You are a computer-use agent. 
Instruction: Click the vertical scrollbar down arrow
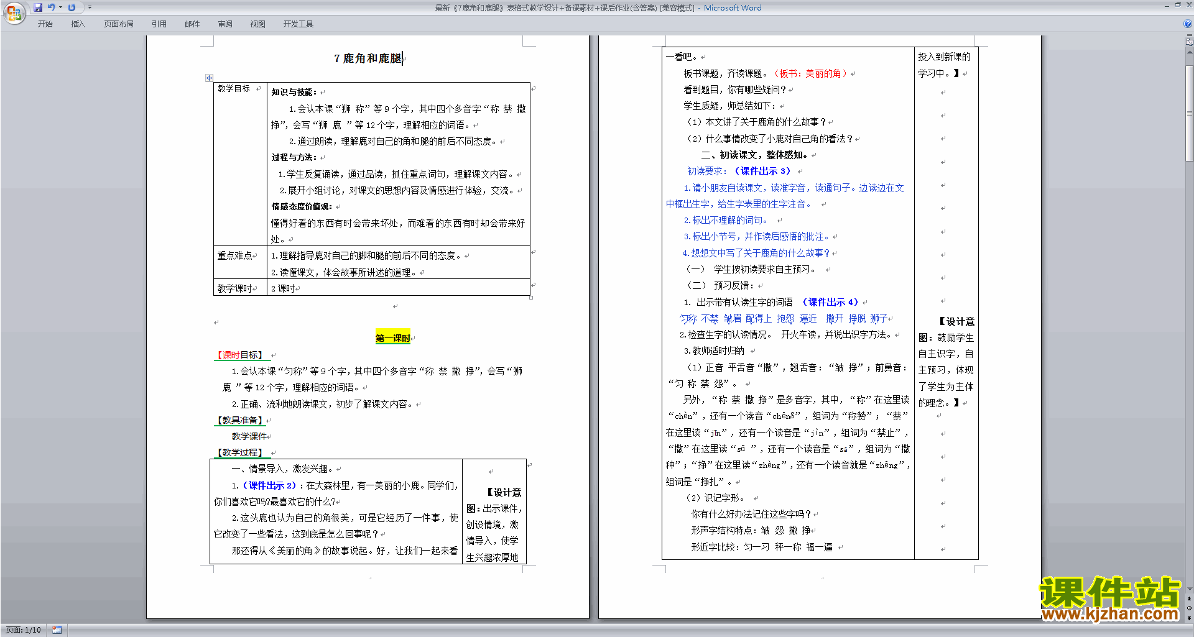pyautogui.click(x=1190, y=589)
